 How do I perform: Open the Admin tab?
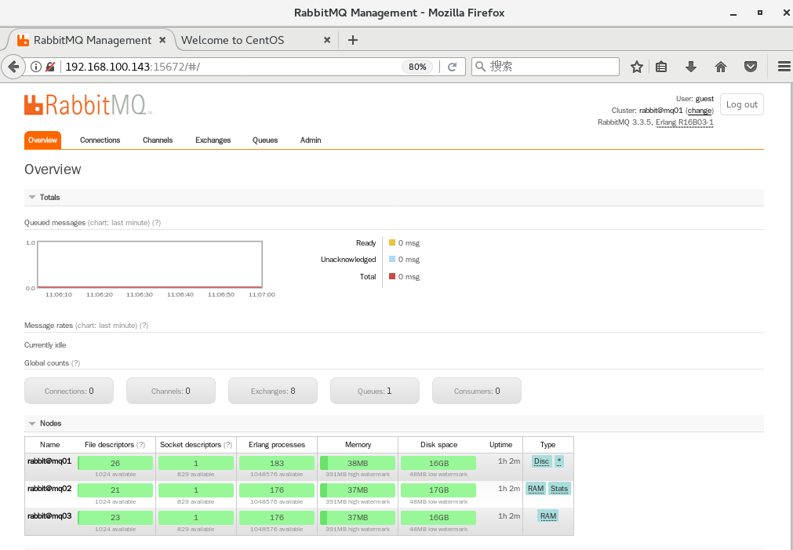(311, 140)
